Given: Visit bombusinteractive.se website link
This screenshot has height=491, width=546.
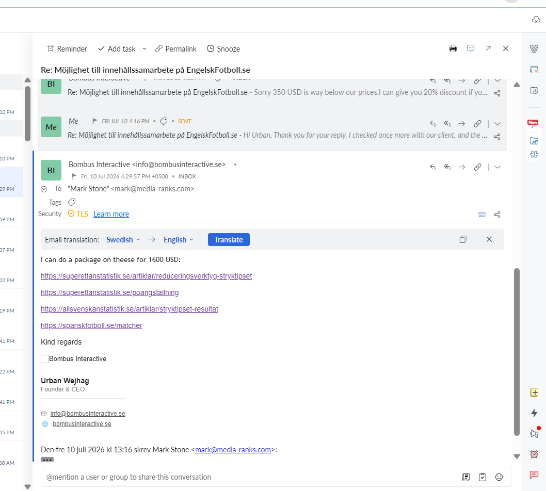Looking at the screenshot, I should click(x=82, y=424).
